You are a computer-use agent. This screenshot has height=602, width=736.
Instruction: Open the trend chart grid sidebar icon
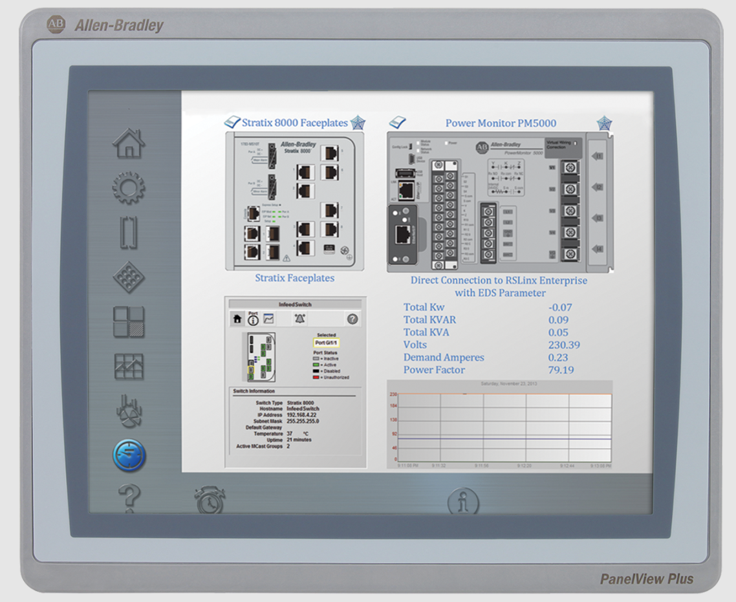click(x=129, y=367)
